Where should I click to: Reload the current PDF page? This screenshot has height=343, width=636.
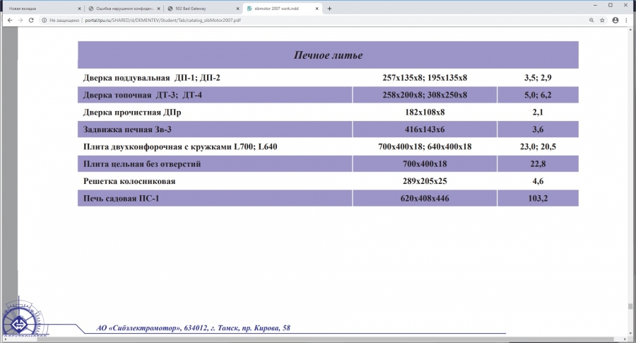(31, 21)
